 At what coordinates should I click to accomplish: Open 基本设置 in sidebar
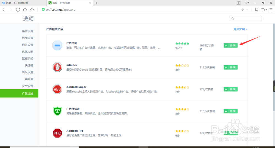pos(28,31)
